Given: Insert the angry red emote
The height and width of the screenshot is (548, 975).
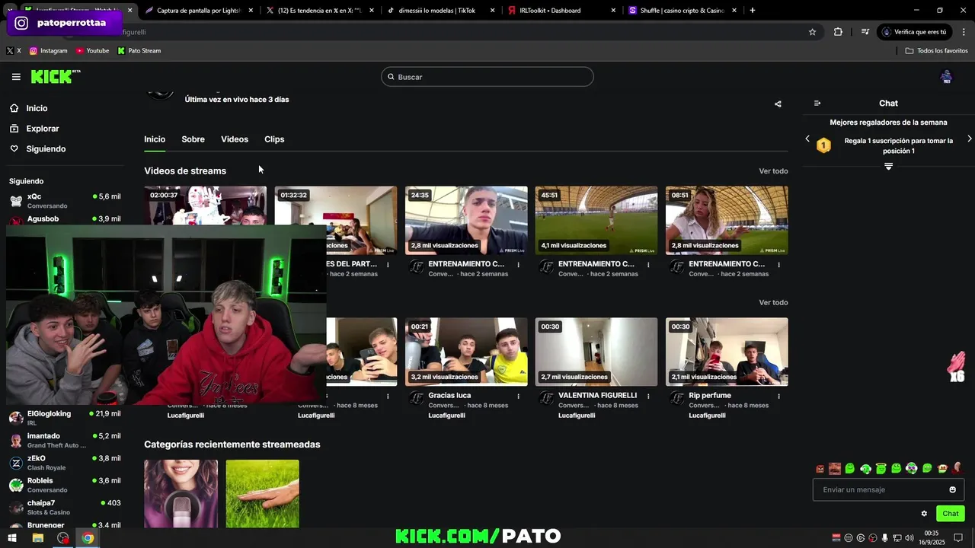Looking at the screenshot, I should [820, 469].
